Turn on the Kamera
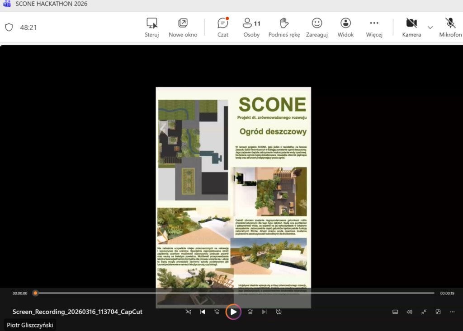Image resolution: width=463 pixels, height=331 pixels. 411,27
